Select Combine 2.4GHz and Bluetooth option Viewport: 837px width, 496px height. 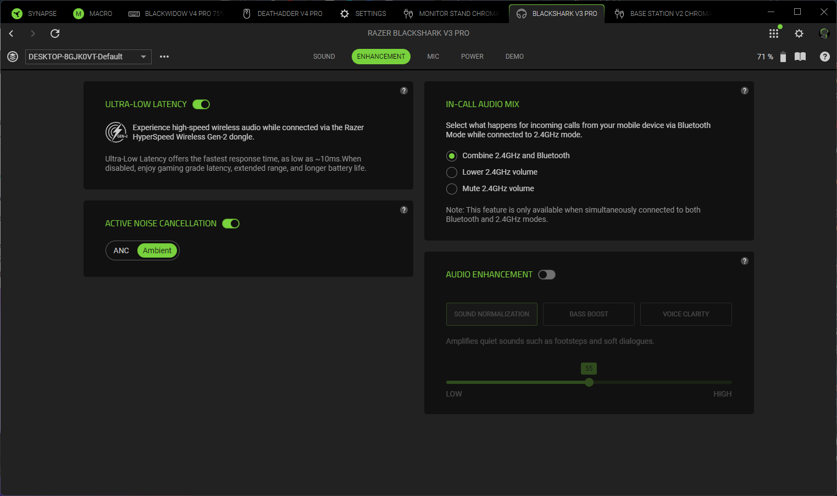[452, 156]
